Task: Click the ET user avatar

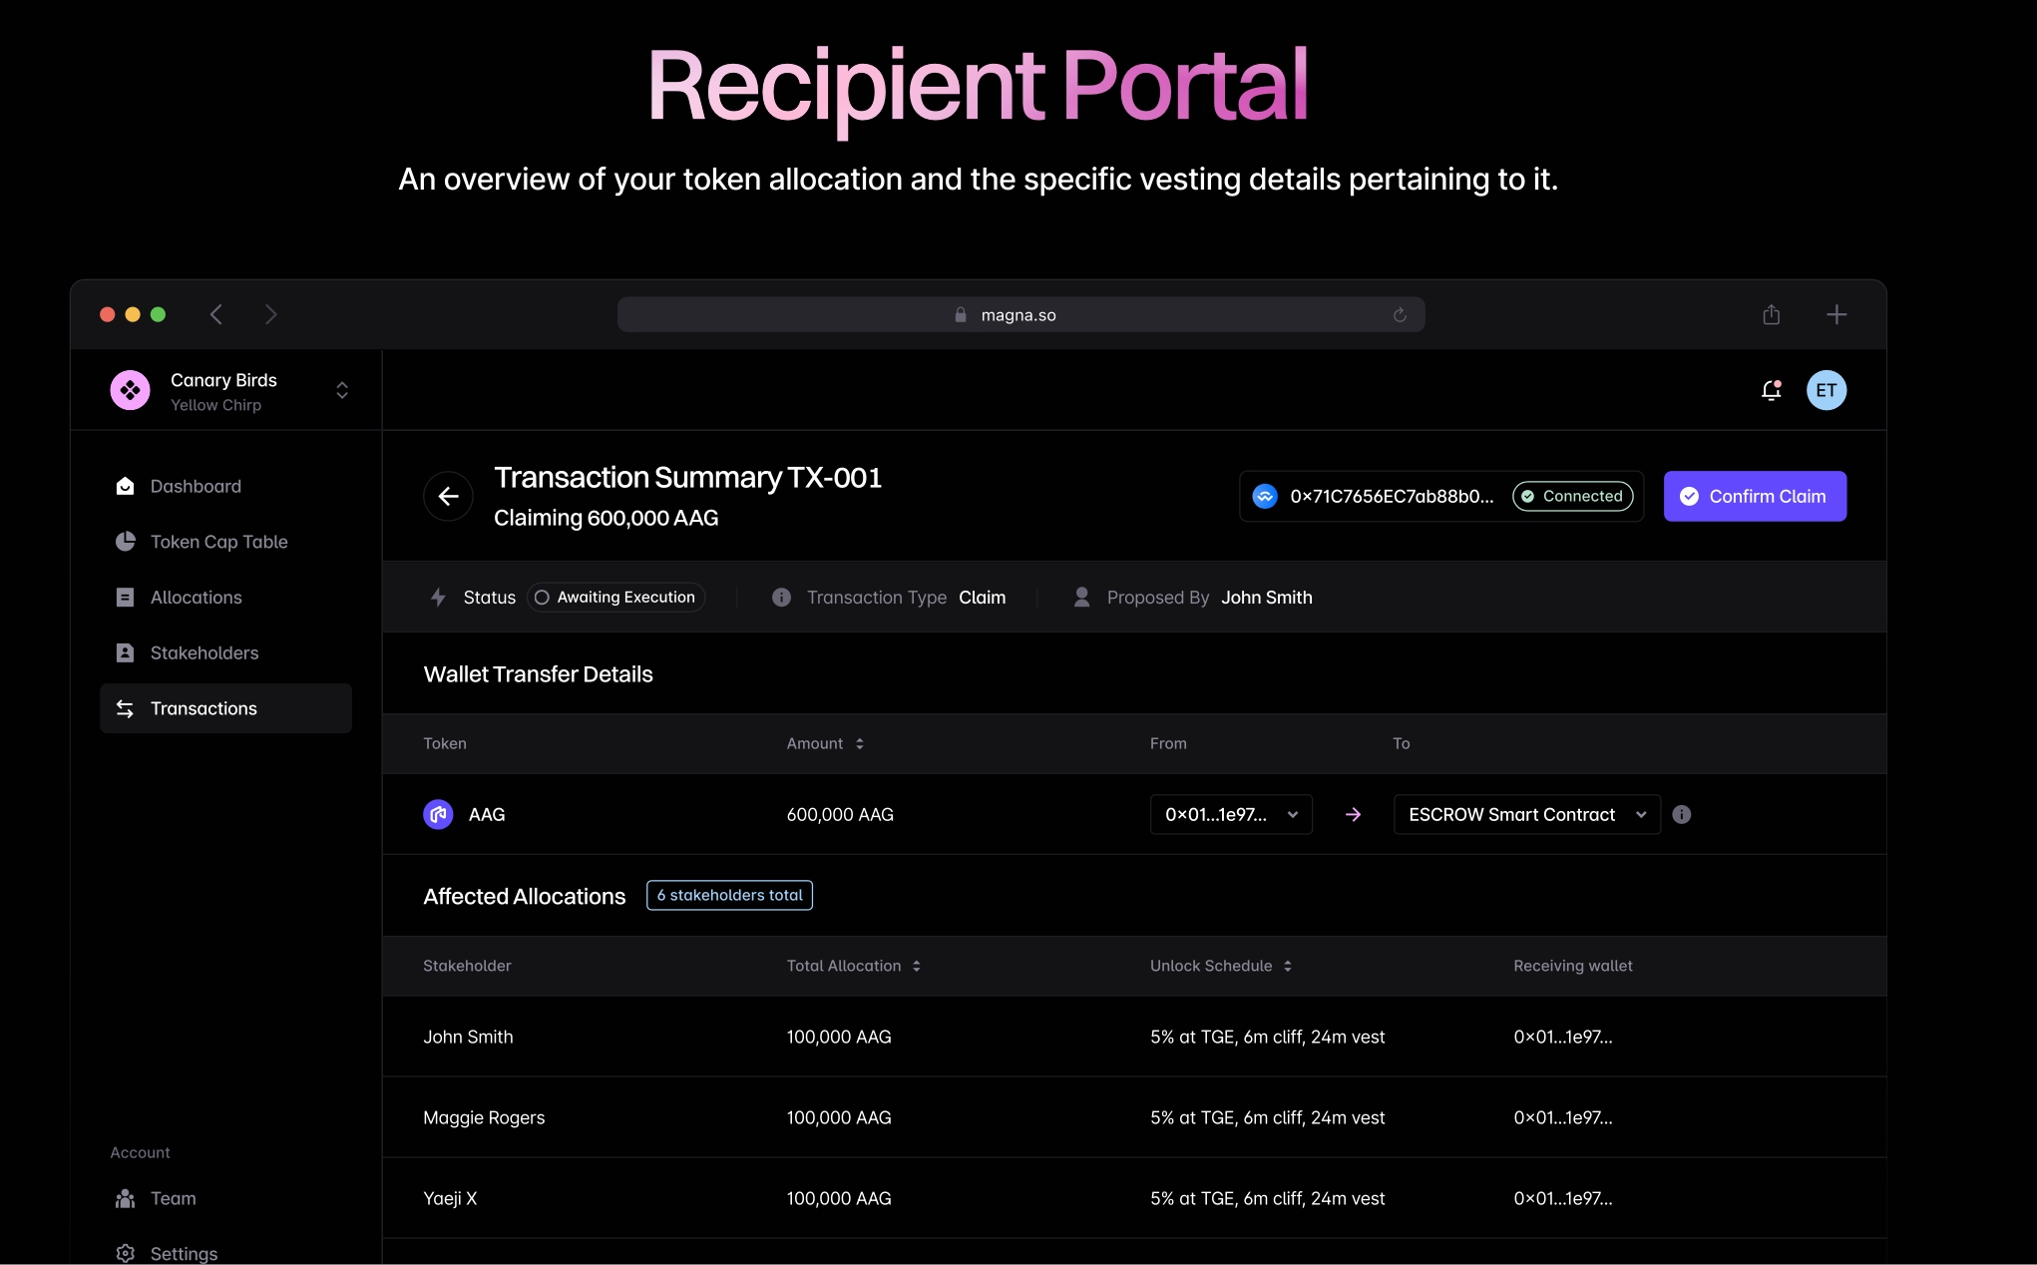Action: tap(1826, 391)
